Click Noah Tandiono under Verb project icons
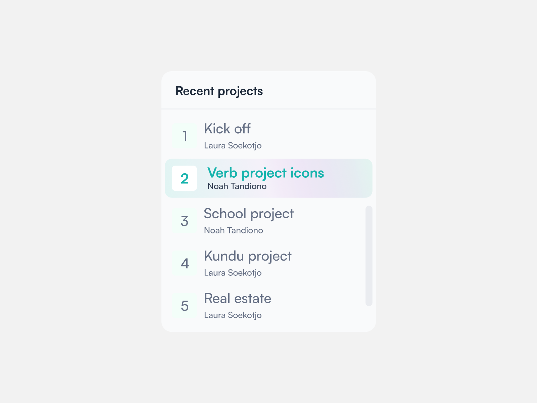Image resolution: width=537 pixels, height=403 pixels. 237,186
